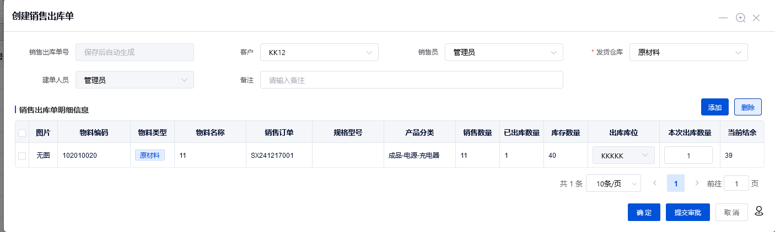Click the zoom-in magnifier icon in dialog header
This screenshot has height=232, width=775.
tap(740, 18)
